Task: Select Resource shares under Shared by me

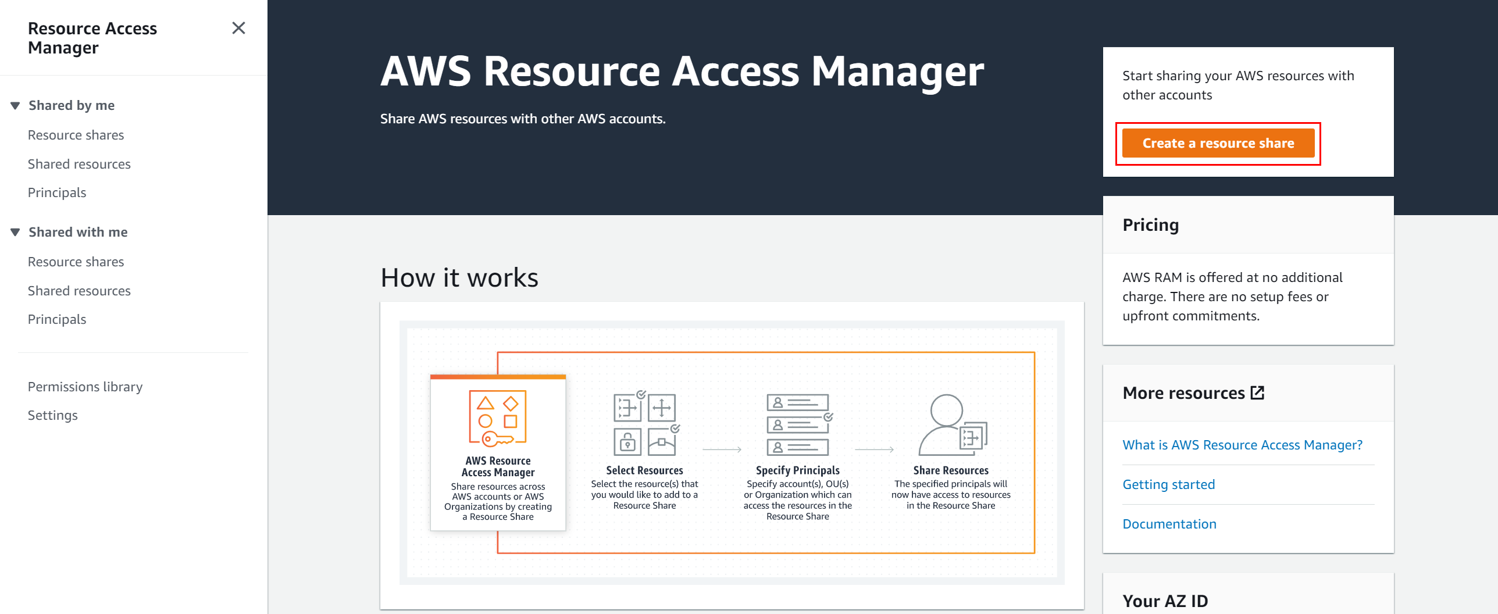Action: [76, 134]
